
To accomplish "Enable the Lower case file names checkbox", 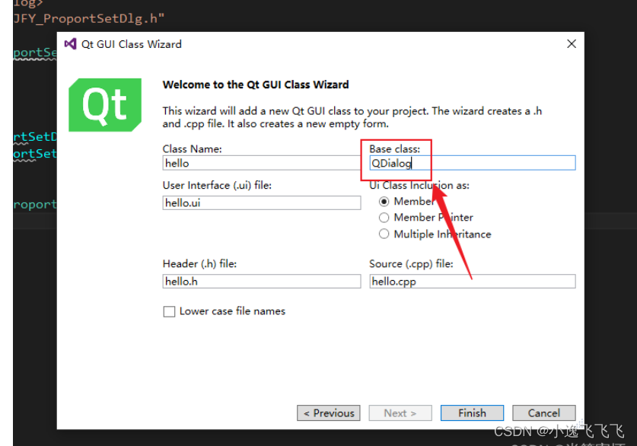I will pos(169,311).
